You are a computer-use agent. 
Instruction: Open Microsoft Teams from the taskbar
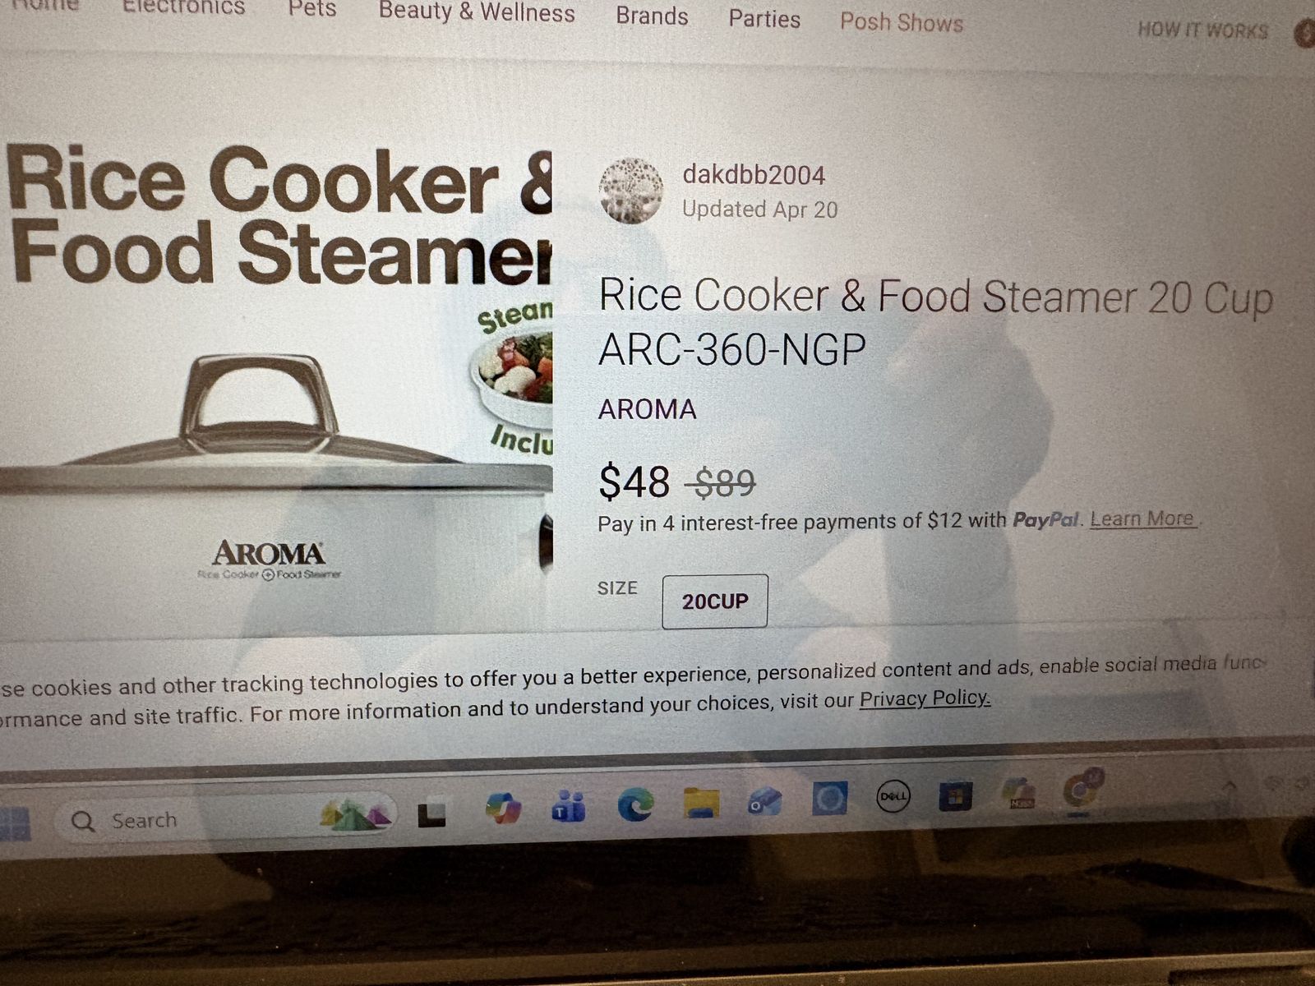tap(568, 806)
